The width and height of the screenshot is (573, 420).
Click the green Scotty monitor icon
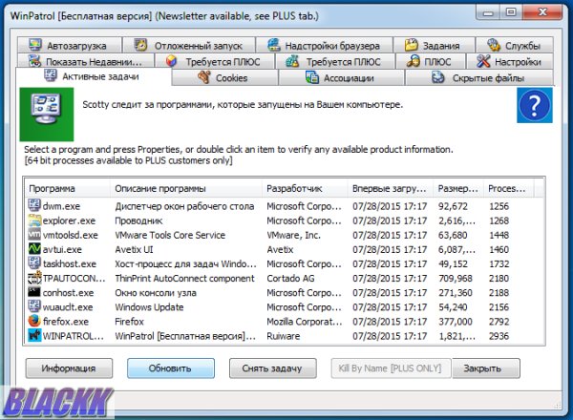click(x=47, y=115)
